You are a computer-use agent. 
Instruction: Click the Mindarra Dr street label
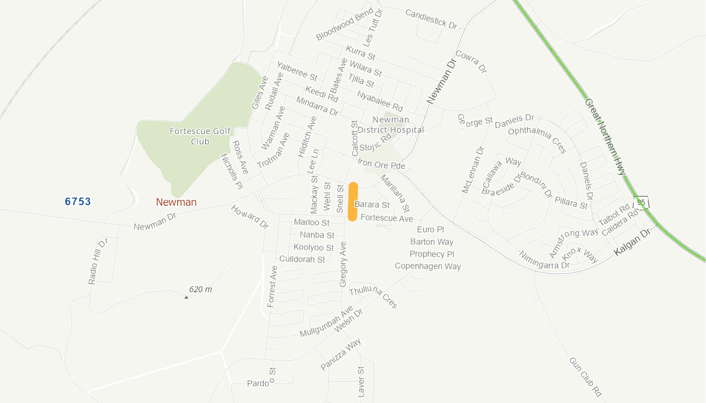(317, 106)
